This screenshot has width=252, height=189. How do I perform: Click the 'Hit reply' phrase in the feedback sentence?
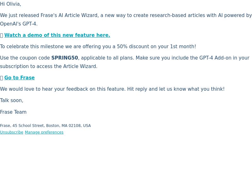(x=137, y=89)
